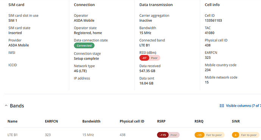Viewport: 261px width, 140px height.
Task: Sort by the Bandwidth column header
Action: click(92, 121)
